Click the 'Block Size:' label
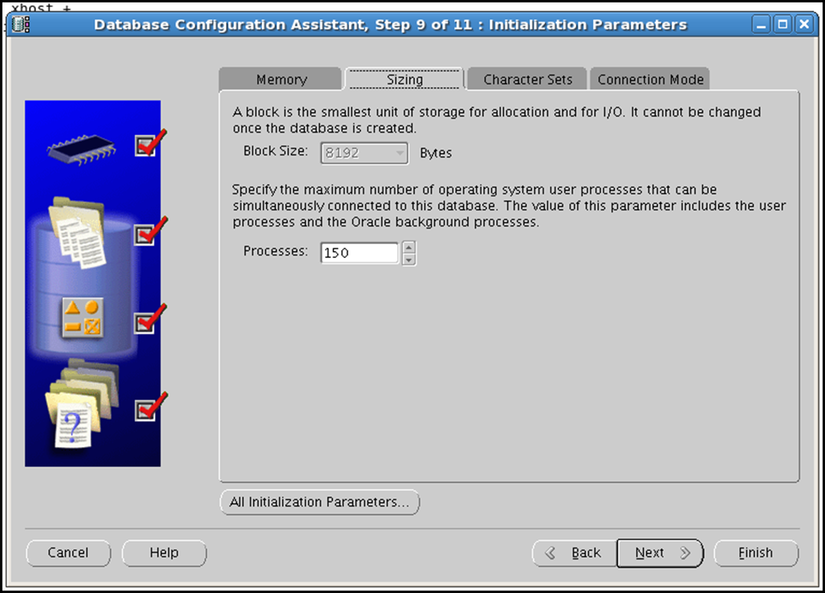The image size is (825, 593). pyautogui.click(x=276, y=151)
